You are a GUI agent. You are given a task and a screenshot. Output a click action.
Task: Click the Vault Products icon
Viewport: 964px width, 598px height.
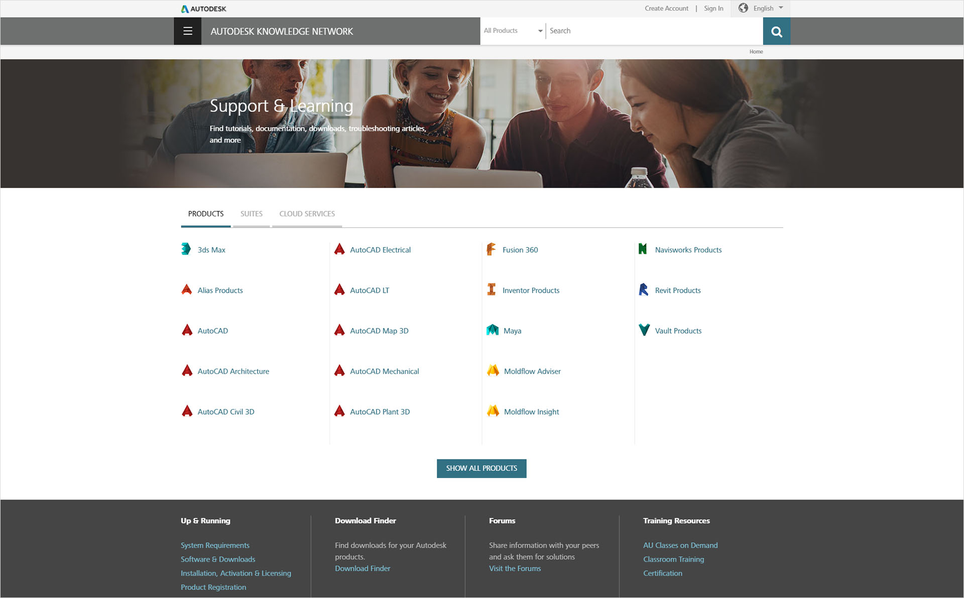pyautogui.click(x=644, y=330)
